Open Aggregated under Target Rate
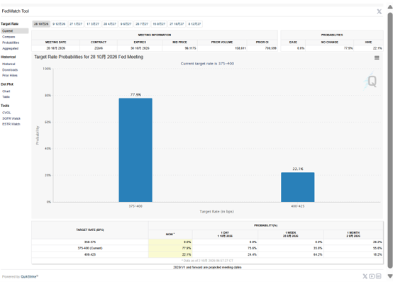Viewport: 393px width, 282px height. 10,49
